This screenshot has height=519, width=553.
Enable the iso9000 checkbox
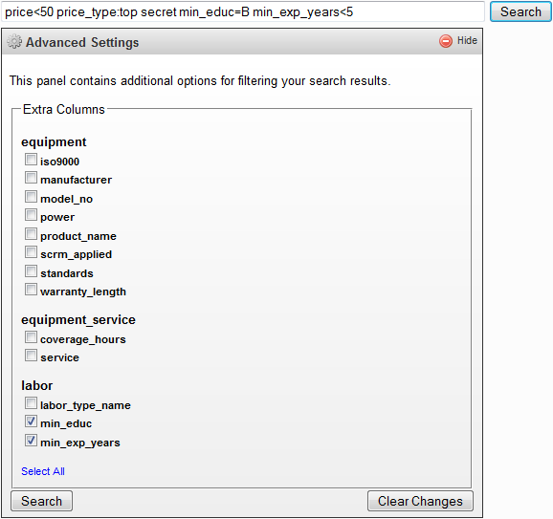[31, 160]
